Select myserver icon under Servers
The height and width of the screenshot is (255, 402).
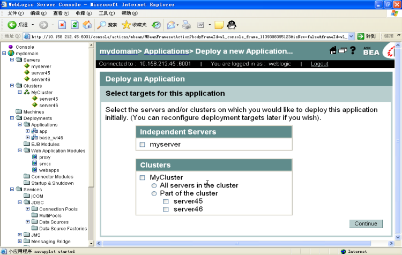point(27,66)
